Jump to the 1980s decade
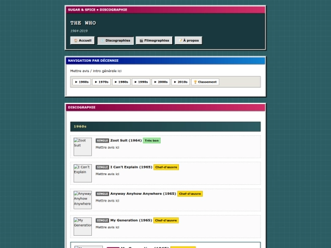 coord(121,82)
